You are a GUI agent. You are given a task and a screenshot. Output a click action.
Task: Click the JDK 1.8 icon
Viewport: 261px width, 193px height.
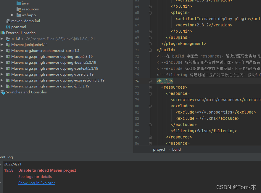(x=8, y=39)
